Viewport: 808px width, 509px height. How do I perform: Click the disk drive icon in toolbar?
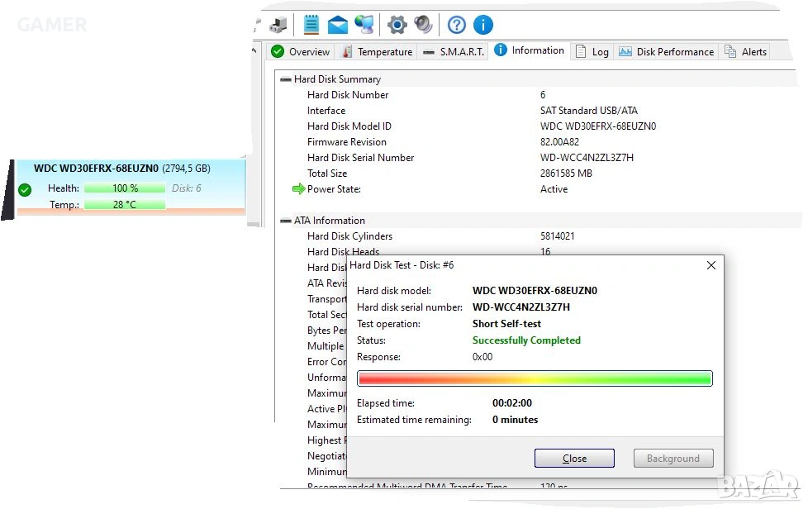pyautogui.click(x=278, y=24)
